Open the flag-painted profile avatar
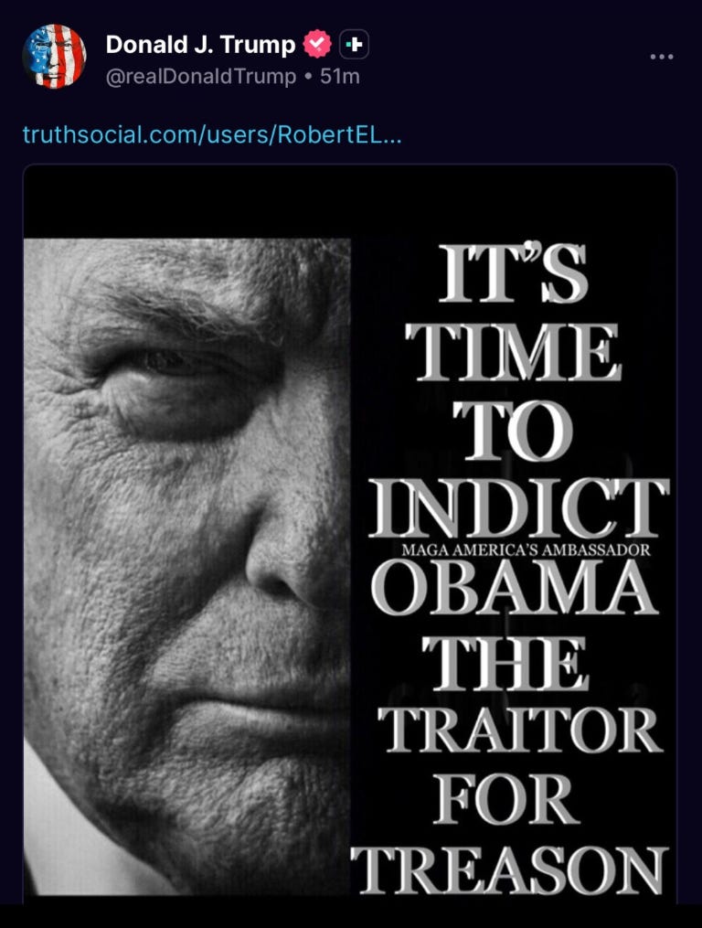Image resolution: width=702 pixels, height=928 pixels. tap(54, 56)
